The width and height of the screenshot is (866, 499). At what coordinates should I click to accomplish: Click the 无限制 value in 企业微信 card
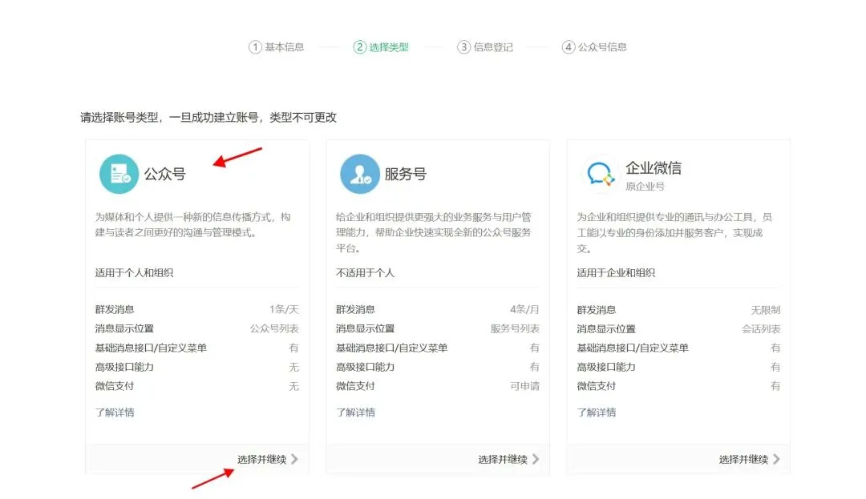pos(766,310)
